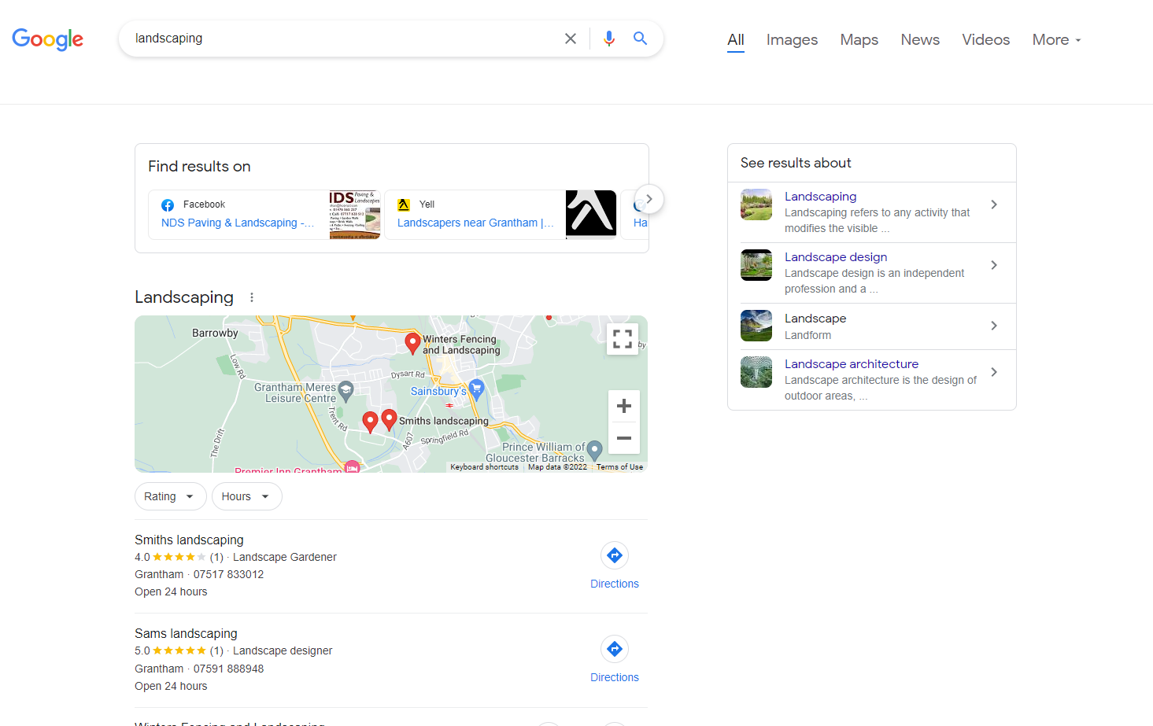Click the search magnifying glass icon
The width and height of the screenshot is (1153, 726).
click(640, 38)
